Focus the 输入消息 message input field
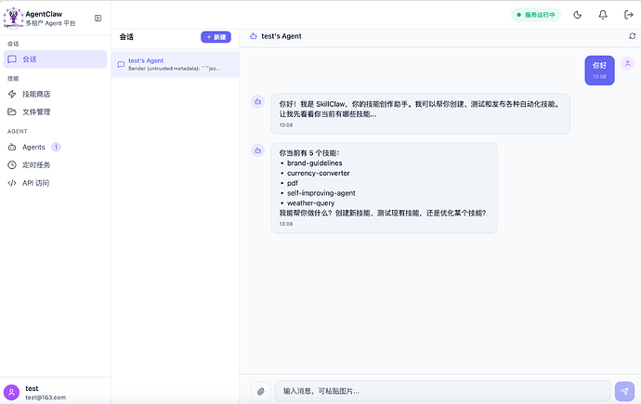641x404 pixels. [443, 391]
